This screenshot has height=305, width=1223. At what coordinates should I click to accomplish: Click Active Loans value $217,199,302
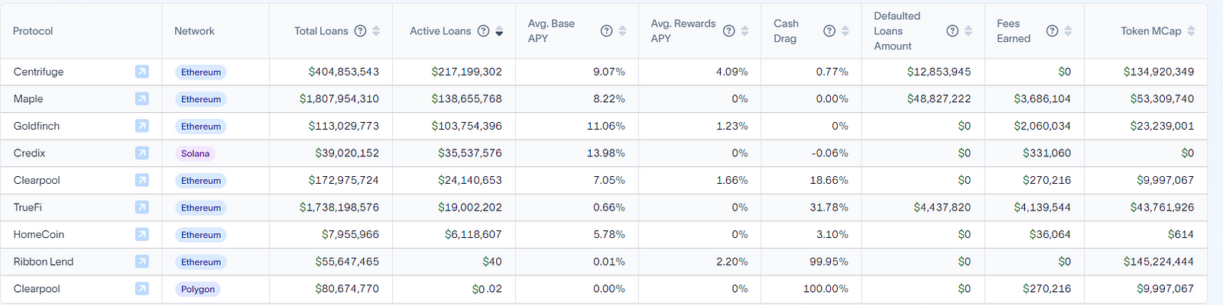pos(467,72)
